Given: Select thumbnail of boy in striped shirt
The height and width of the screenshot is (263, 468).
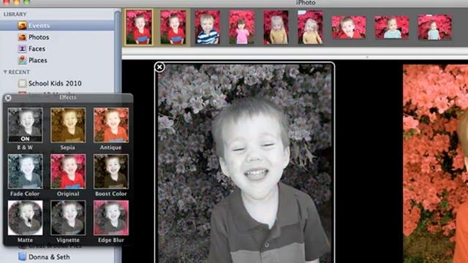Looking at the screenshot, I should coord(208,27).
